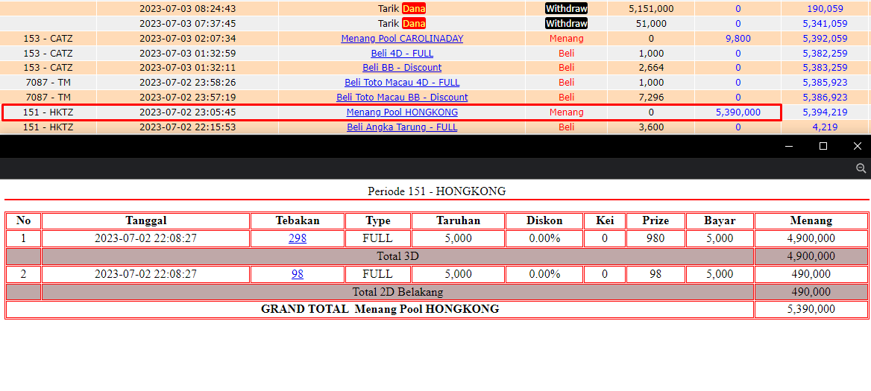Click Total 3D summary row
Viewport: 871px width, 391px height.
coord(397,256)
